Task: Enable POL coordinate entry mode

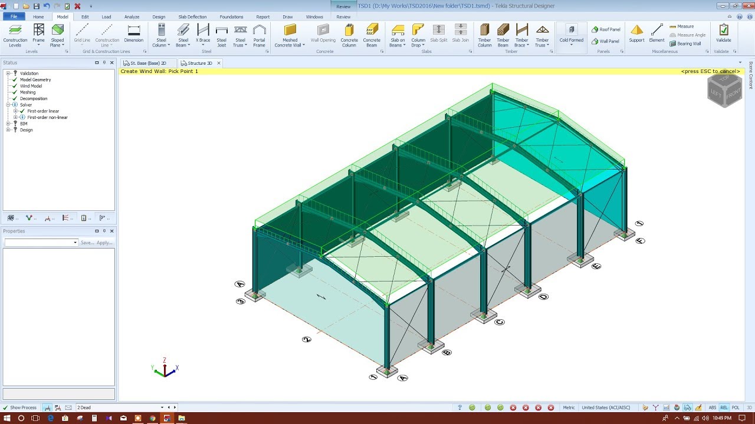Action: (x=735, y=407)
